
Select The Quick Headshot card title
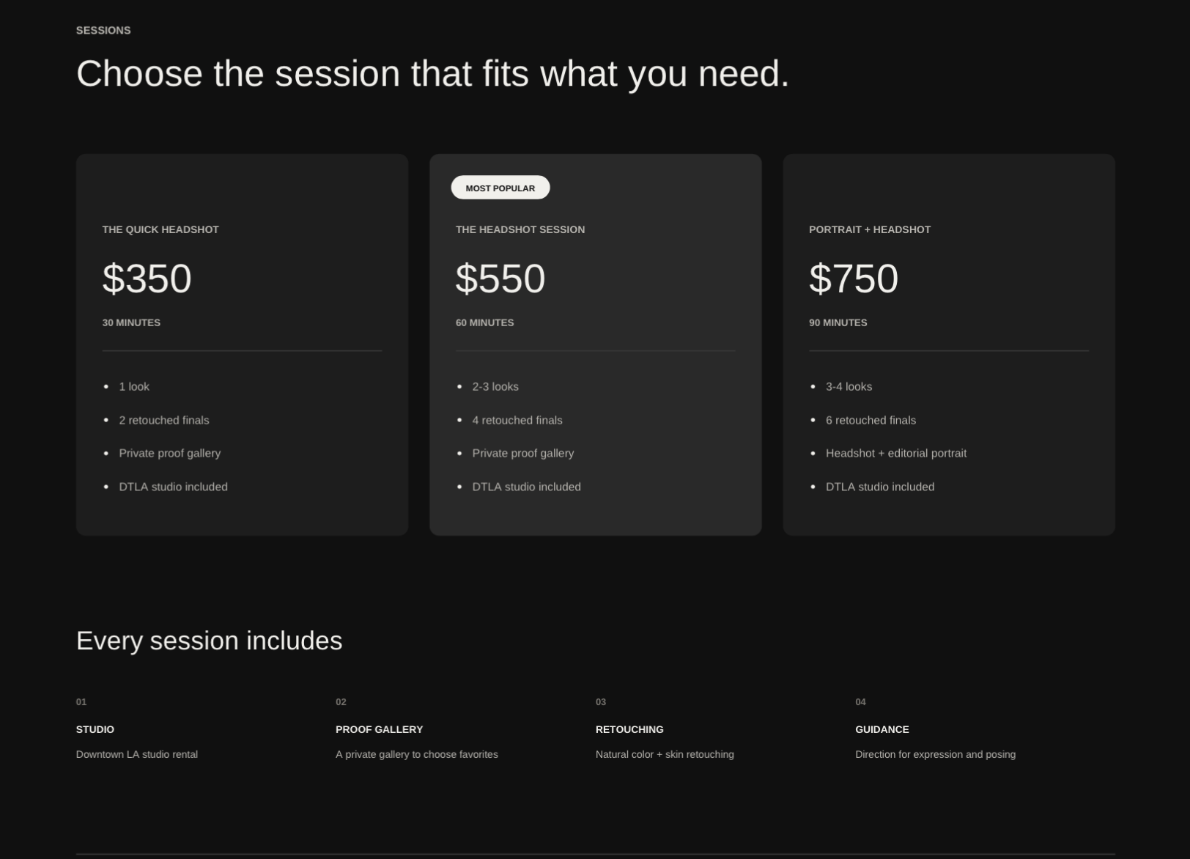pyautogui.click(x=160, y=229)
